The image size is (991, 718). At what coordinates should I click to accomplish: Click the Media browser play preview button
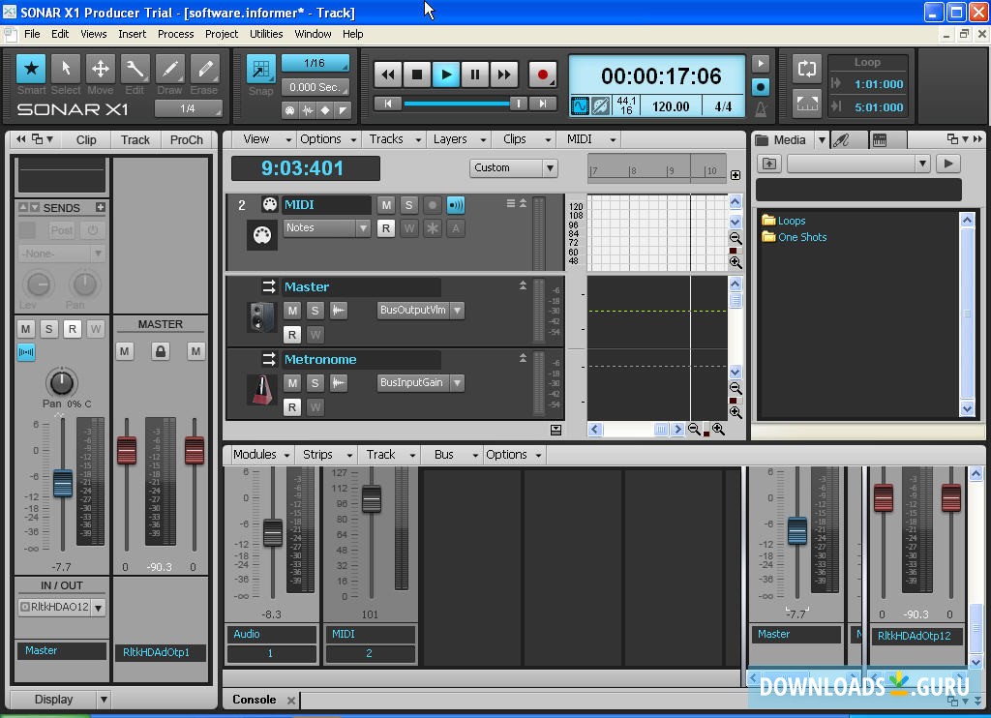click(948, 164)
